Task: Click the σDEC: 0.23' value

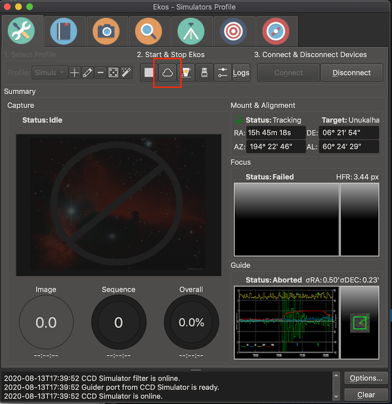Action: coord(360,280)
